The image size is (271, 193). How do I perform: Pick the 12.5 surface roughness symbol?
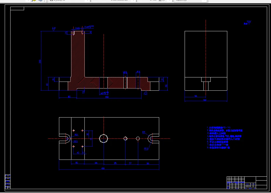(x=249, y=22)
